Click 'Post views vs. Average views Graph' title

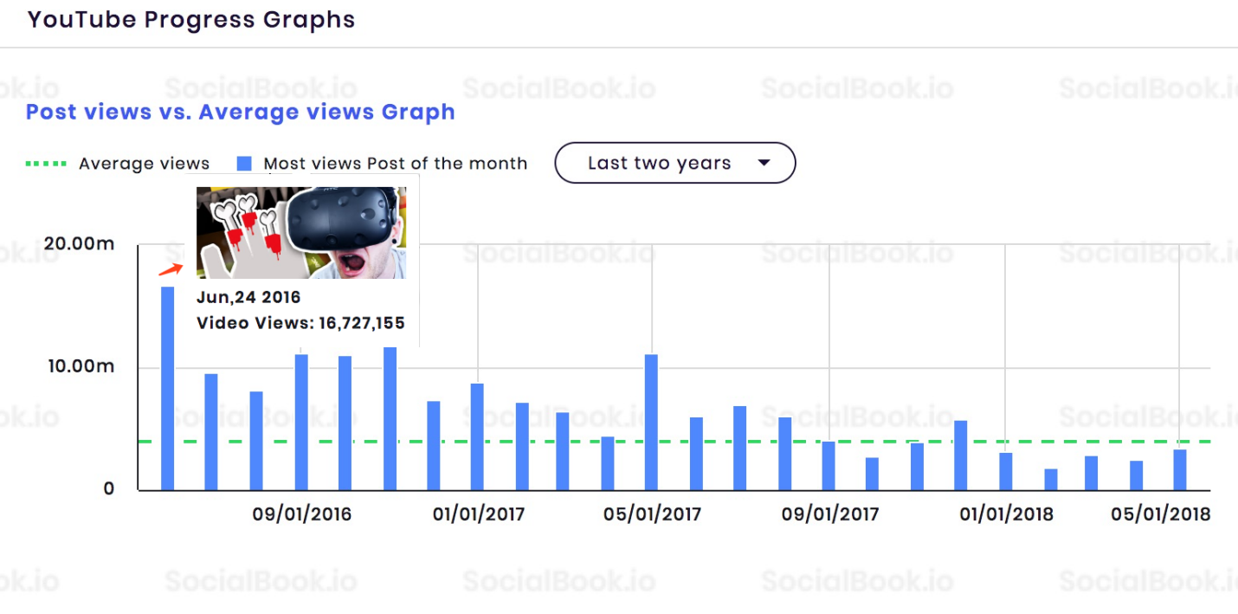[x=241, y=112]
